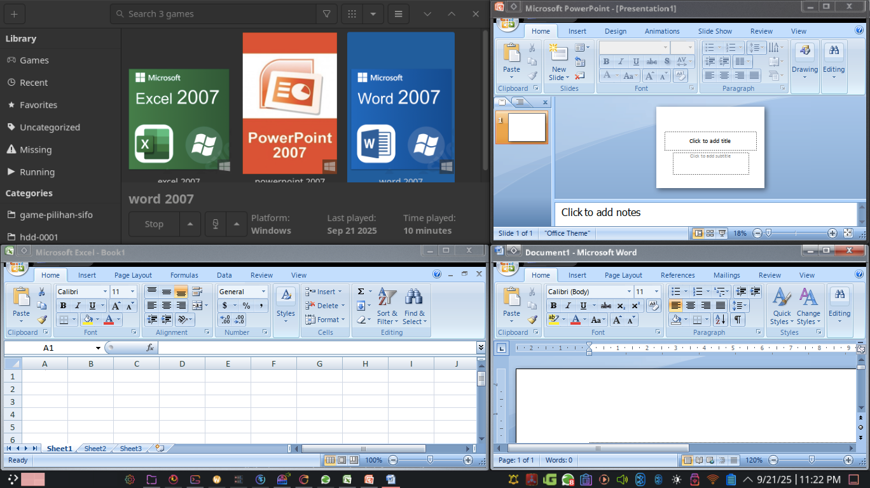This screenshot has width=870, height=488.
Task: Click the Comma Style button in Excel
Action: click(261, 306)
